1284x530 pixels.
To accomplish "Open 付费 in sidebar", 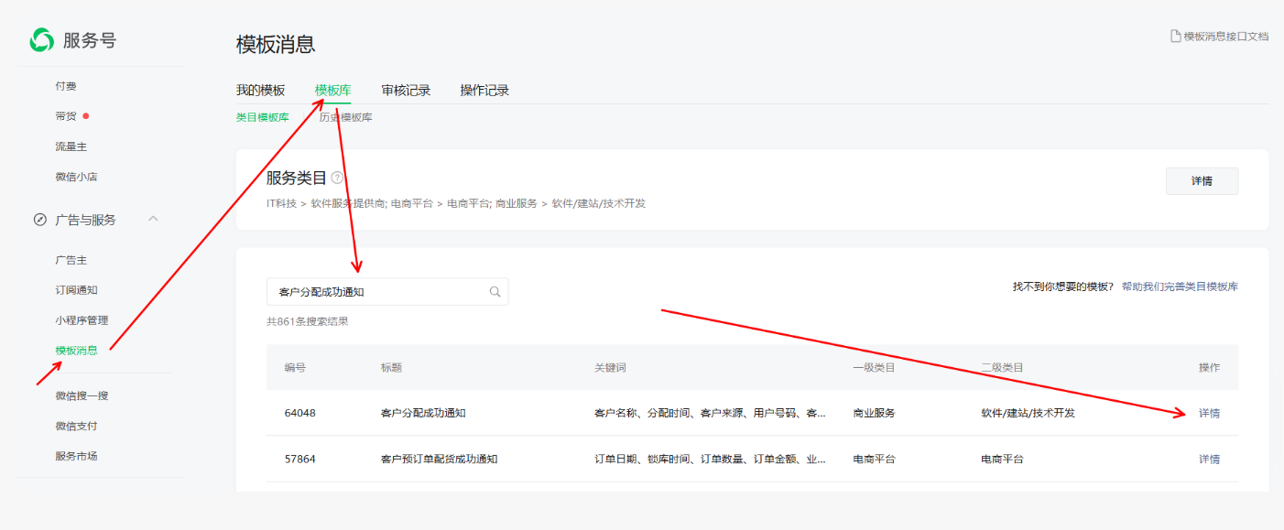I will point(66,86).
